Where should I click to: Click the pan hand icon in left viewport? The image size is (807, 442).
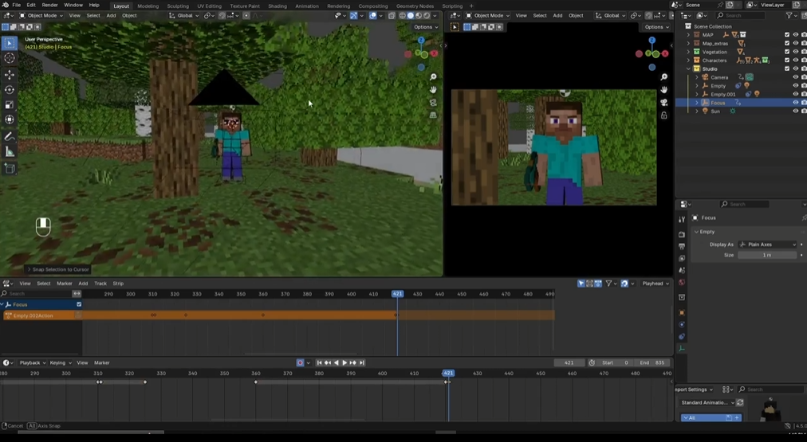tap(433, 89)
